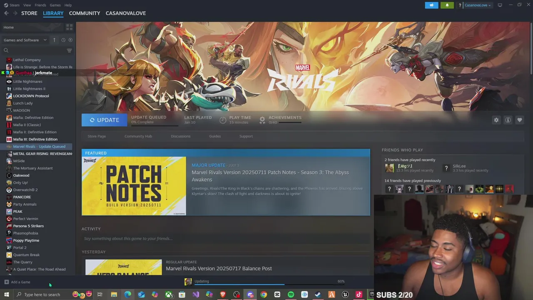Open Xbox app from taskbar

(x=169, y=295)
